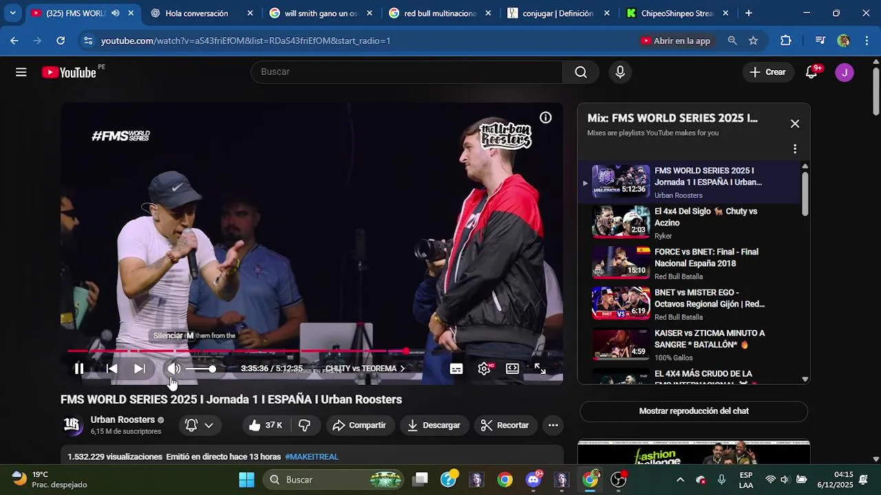Switch to theater mode
The image size is (881, 495).
(512, 368)
